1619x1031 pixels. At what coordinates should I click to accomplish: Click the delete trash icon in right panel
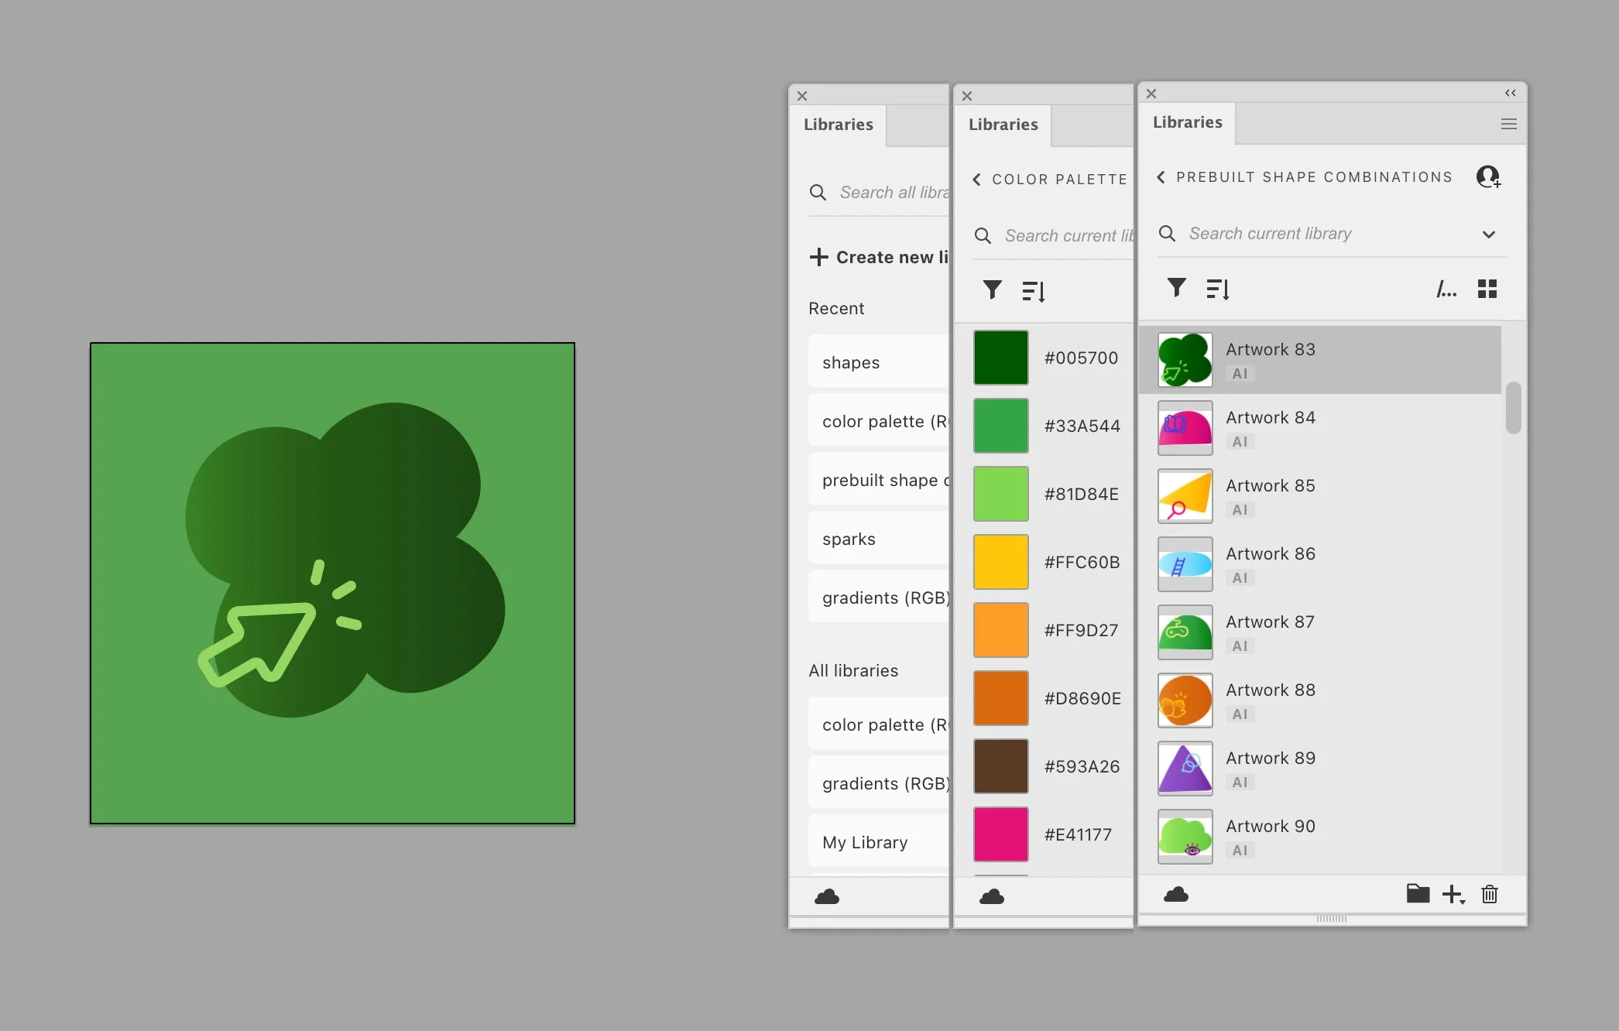point(1489,895)
